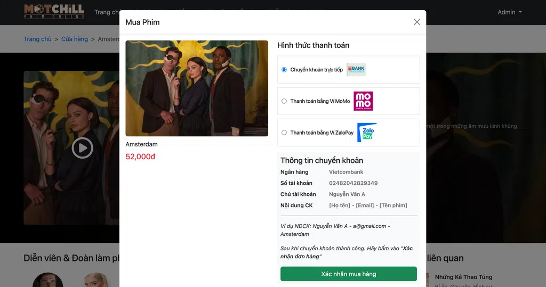The image size is (546, 287).
Task: Confirm purchase with Xác nhận mua hàng
Action: [x=349, y=274]
